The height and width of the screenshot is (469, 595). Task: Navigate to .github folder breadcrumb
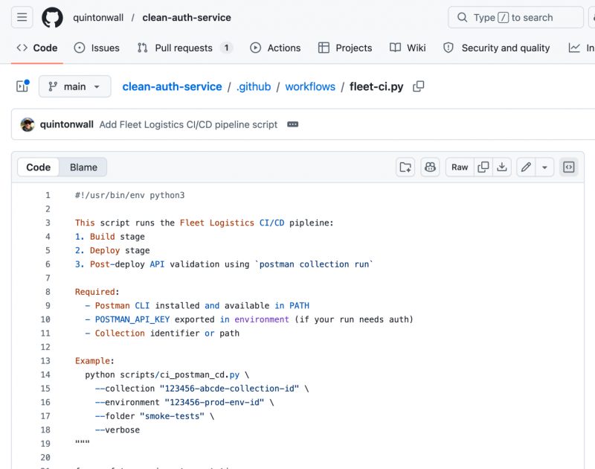point(254,86)
